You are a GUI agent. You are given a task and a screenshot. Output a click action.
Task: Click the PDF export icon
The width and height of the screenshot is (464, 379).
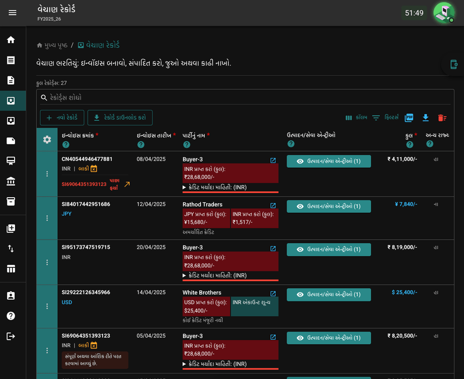pos(409,118)
